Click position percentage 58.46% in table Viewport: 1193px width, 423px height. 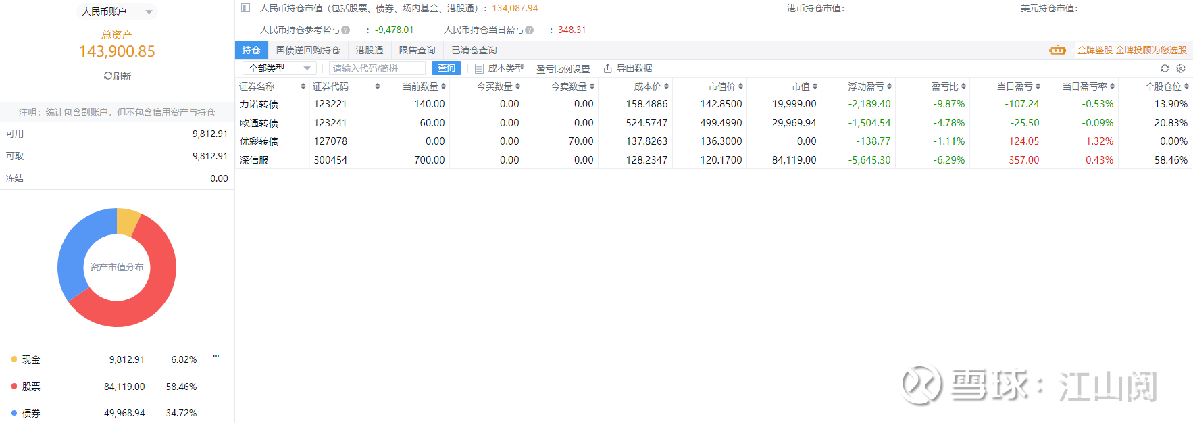click(x=1171, y=160)
